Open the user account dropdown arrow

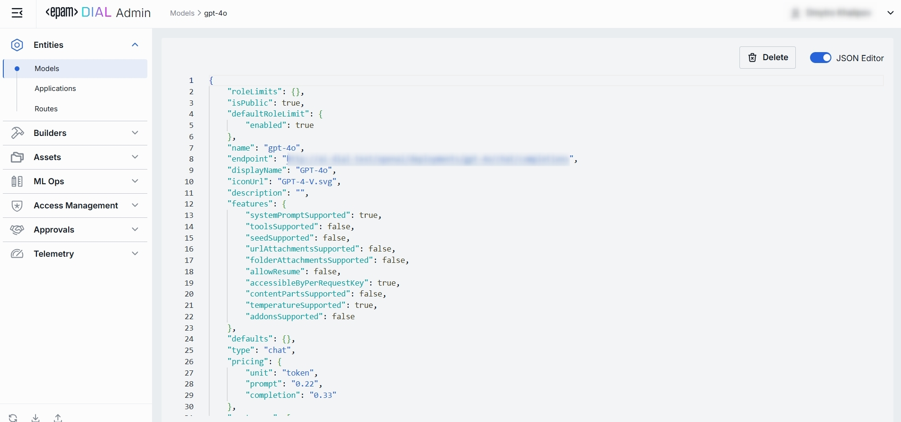click(891, 13)
